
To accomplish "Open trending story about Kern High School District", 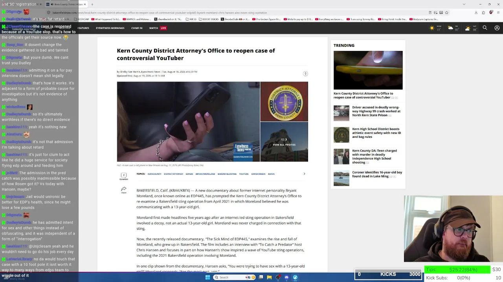I will pos(376,133).
